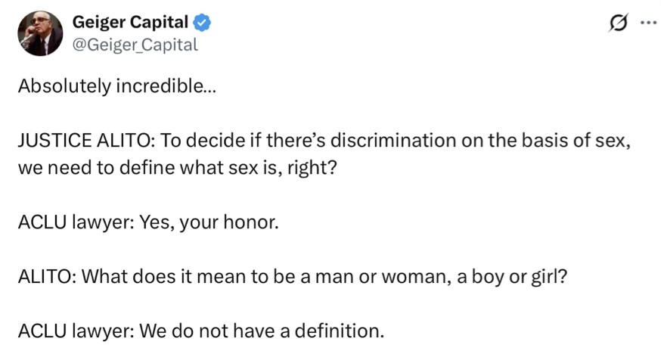Open the Geiger Capital profile avatar
661x354 pixels.
40,33
